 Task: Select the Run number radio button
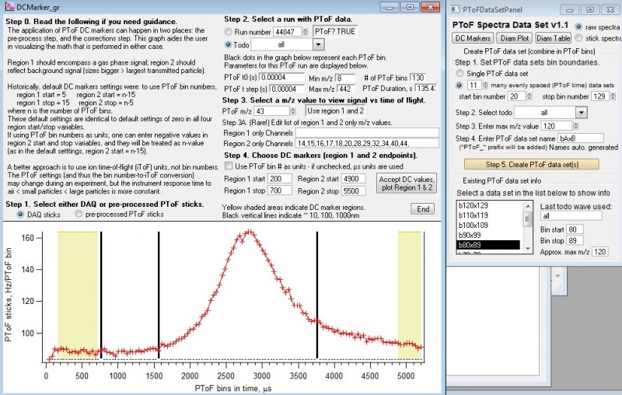coord(229,31)
